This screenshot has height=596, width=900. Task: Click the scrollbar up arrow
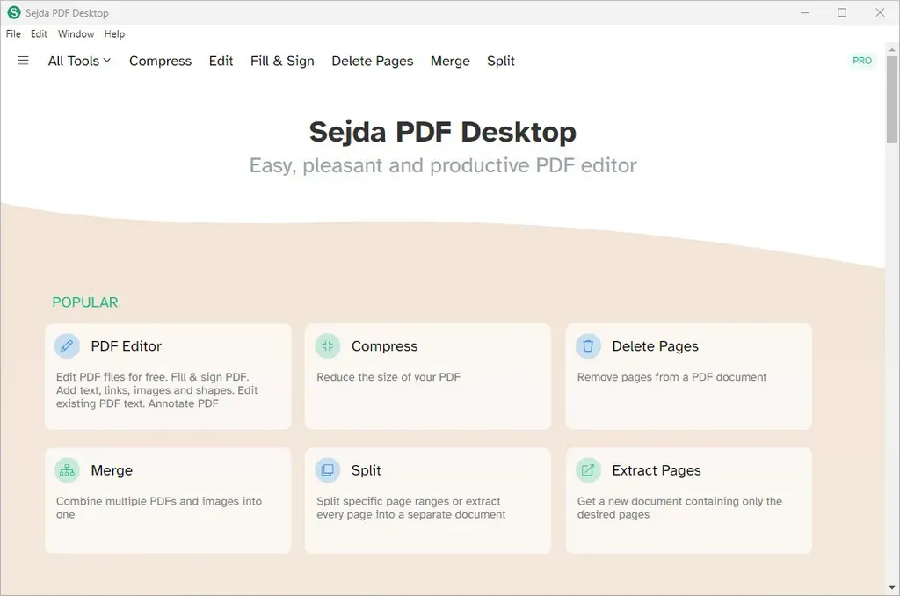891,50
